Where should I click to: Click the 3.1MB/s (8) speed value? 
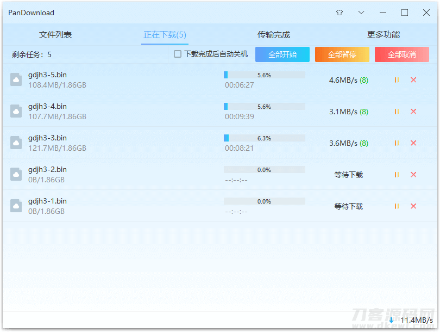tap(349, 112)
